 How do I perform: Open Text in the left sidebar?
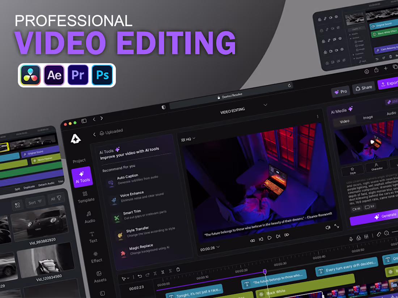click(x=92, y=237)
